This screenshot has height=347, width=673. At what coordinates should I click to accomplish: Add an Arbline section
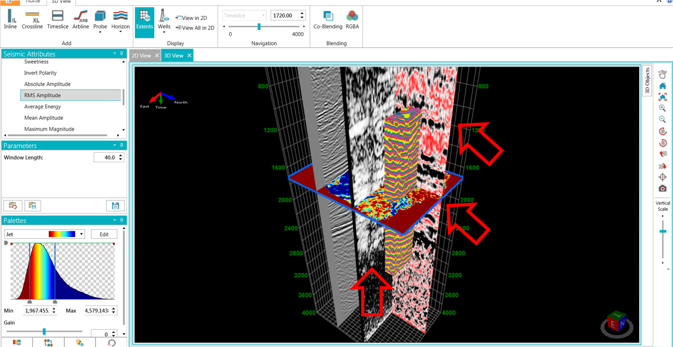click(x=81, y=20)
